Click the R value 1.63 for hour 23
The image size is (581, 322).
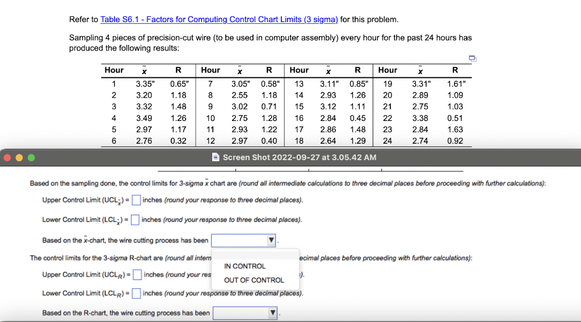point(455,129)
